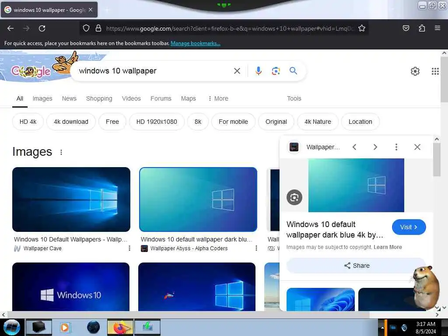The image size is (448, 336).
Task: Click the preview panel scrollbar
Action: pos(437,160)
